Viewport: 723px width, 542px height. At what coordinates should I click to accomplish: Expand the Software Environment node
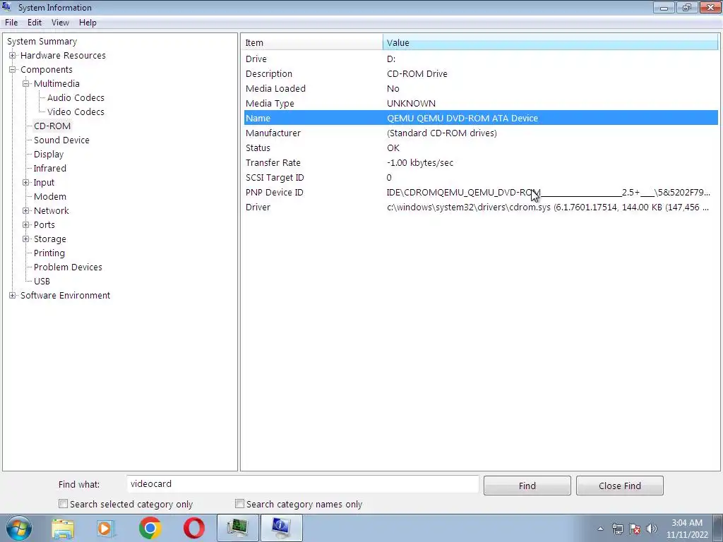point(13,296)
